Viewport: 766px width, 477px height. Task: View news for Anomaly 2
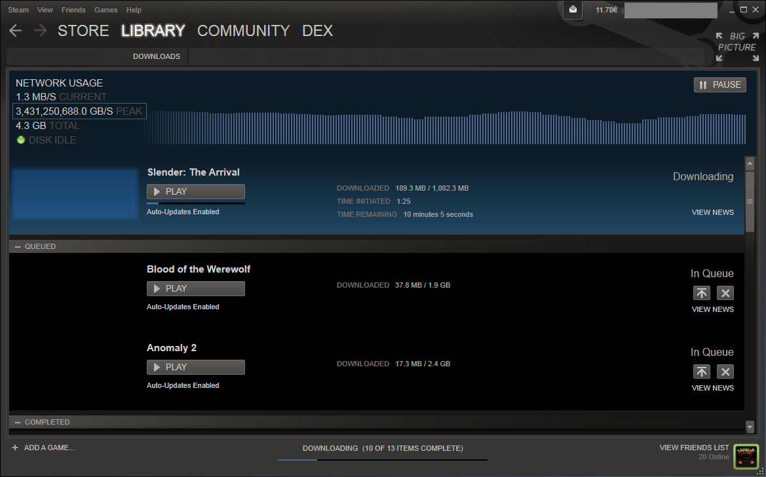[713, 388]
